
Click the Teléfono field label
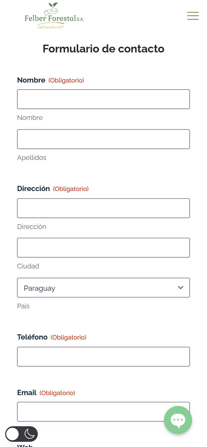pyautogui.click(x=32, y=337)
